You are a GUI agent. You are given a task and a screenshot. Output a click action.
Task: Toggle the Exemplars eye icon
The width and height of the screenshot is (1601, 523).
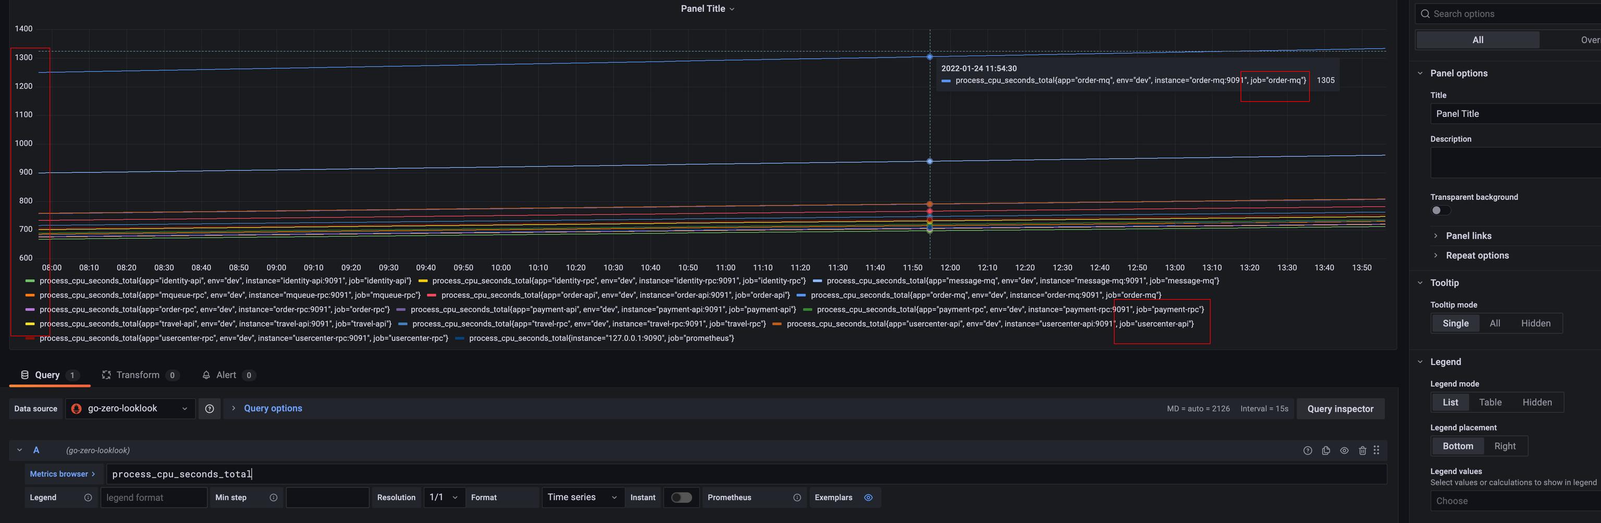point(868,497)
